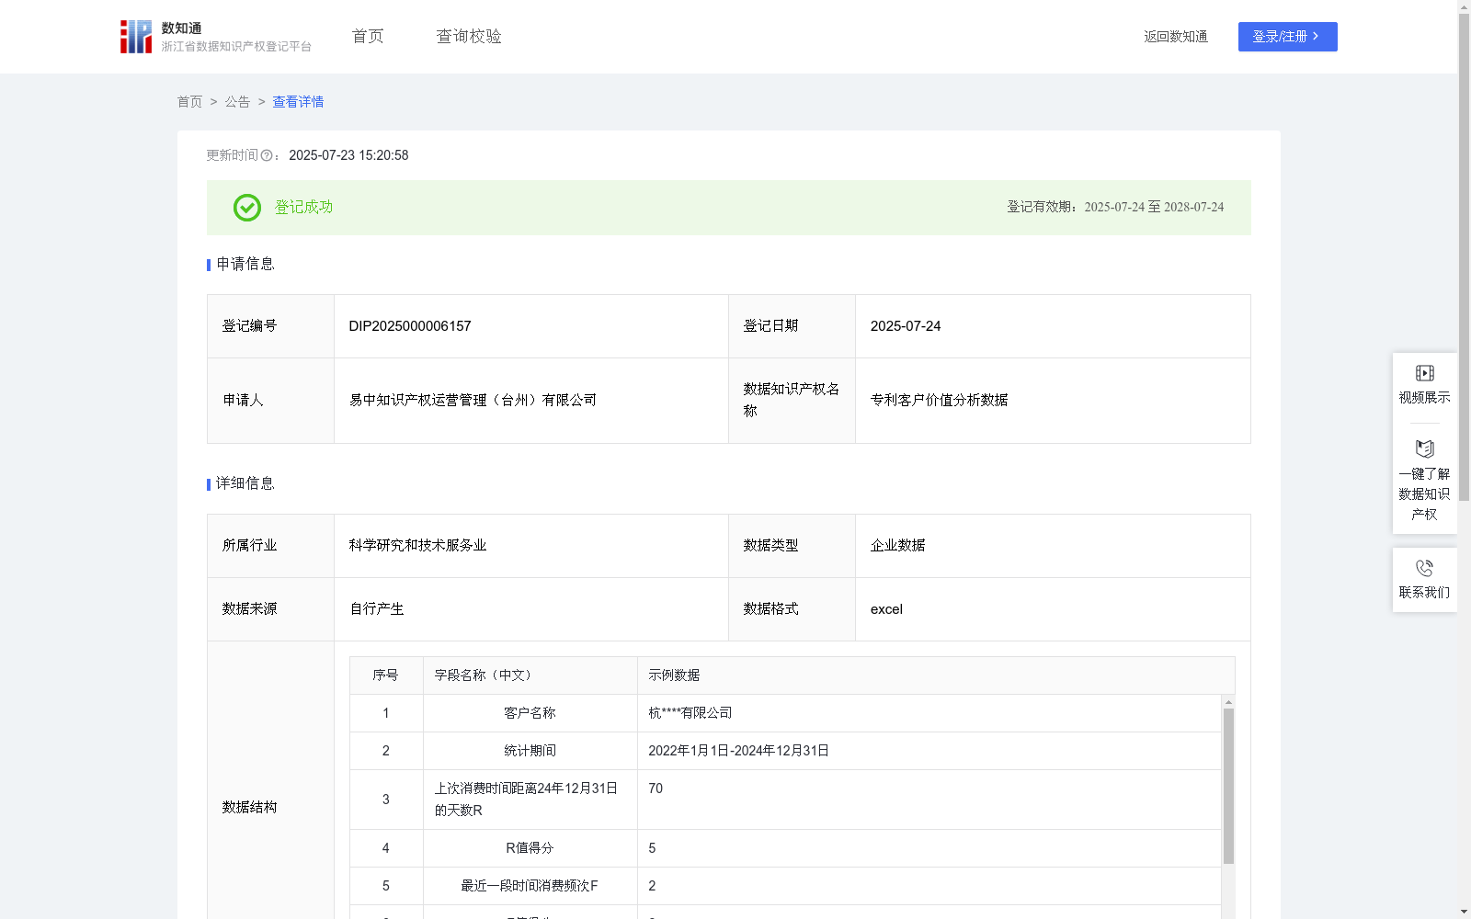The width and height of the screenshot is (1471, 919).
Task: Open the 首页 navigation menu item
Action: 368,37
